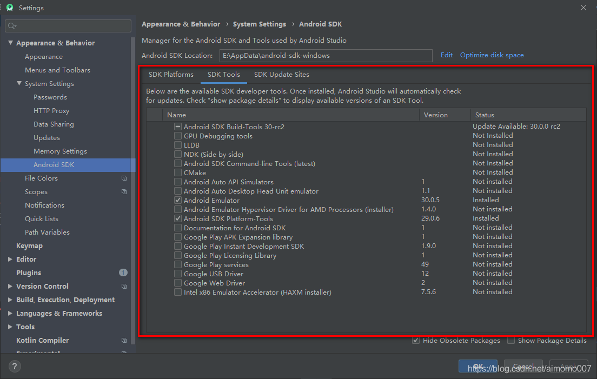Click the Android Studio logo in title bar
The height and width of the screenshot is (379, 597).
[10, 8]
